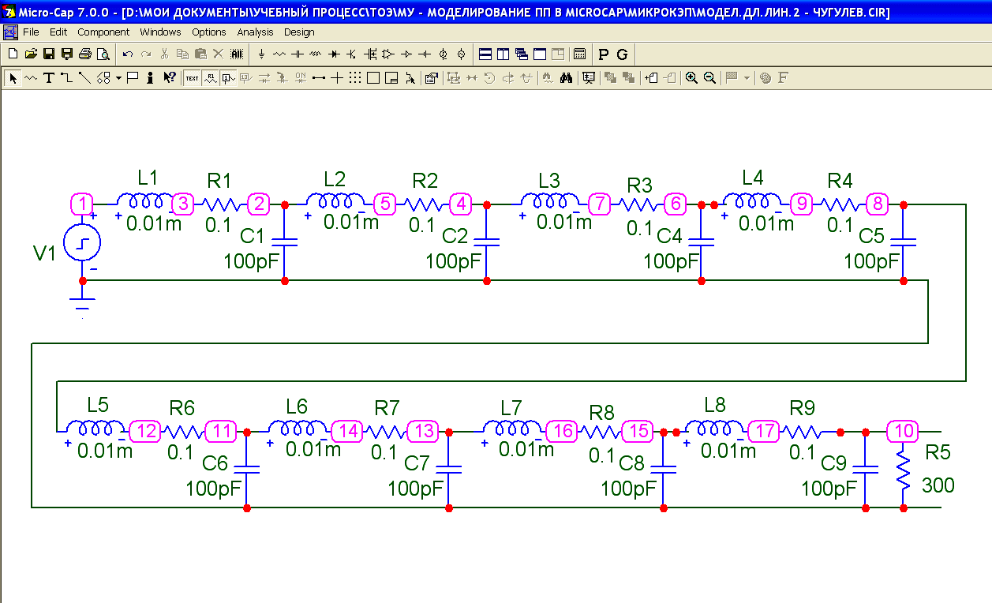992x603 pixels.
Task: Open the Design menu
Action: click(x=299, y=32)
